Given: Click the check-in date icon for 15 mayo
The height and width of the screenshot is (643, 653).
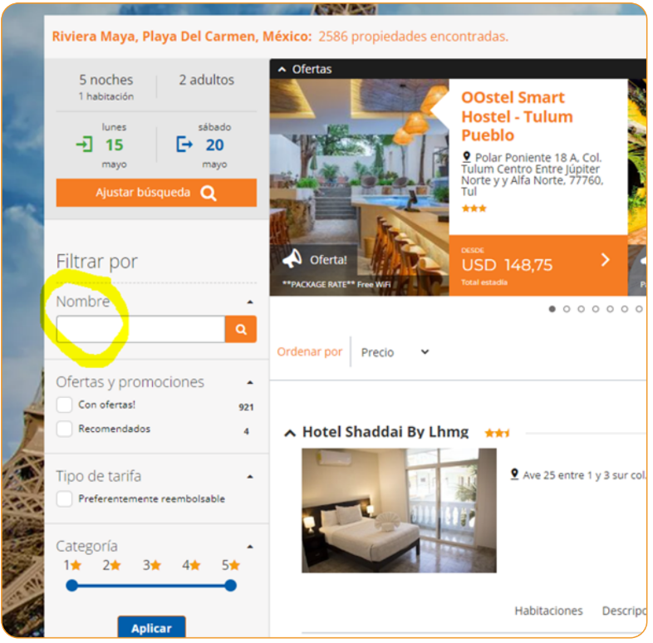Looking at the screenshot, I should click(83, 145).
